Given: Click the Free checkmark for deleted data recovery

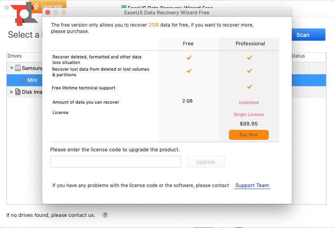Looking at the screenshot, I should (x=189, y=58).
